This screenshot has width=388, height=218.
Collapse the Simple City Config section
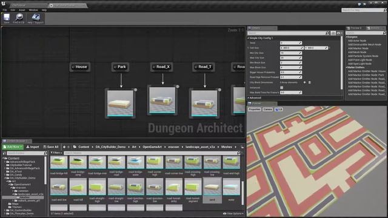click(x=249, y=38)
